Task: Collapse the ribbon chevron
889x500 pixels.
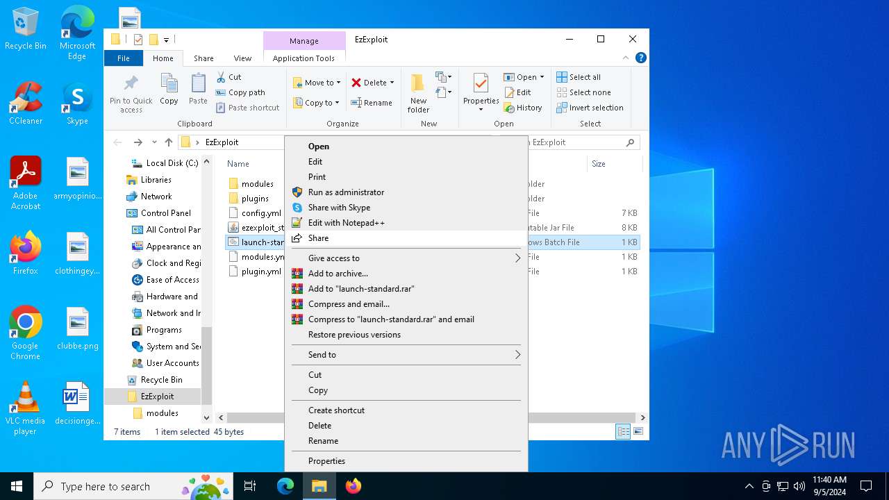Action: point(626,58)
